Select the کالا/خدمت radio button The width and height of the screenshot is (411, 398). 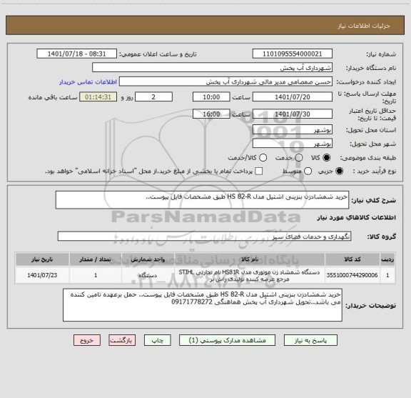coord(263,158)
